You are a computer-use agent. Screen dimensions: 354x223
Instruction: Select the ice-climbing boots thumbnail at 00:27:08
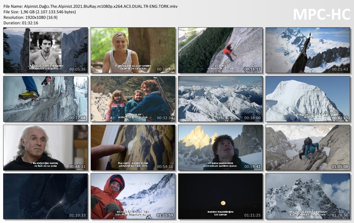coord(46,99)
